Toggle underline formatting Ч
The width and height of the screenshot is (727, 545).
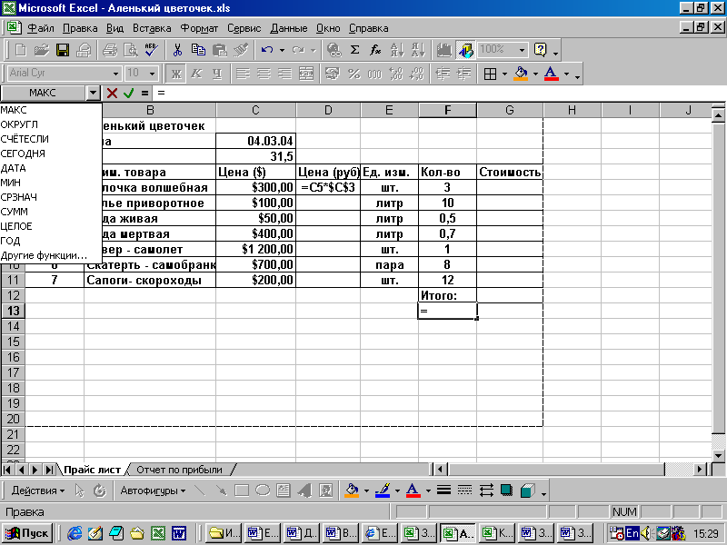217,74
